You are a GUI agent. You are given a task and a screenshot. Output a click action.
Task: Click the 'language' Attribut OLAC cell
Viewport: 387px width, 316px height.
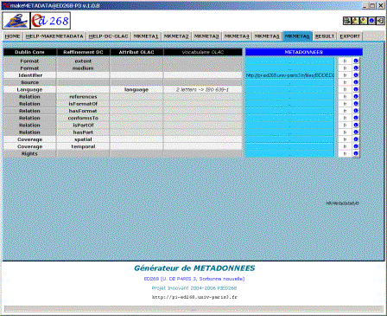[x=136, y=89]
